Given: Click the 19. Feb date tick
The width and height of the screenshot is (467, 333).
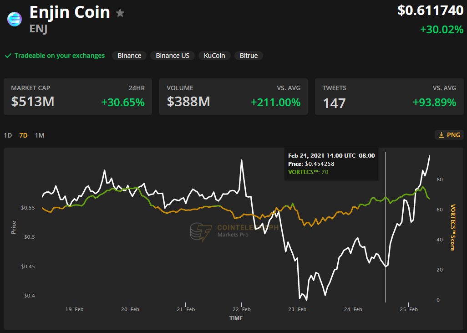Looking at the screenshot, I should pyautogui.click(x=74, y=309).
